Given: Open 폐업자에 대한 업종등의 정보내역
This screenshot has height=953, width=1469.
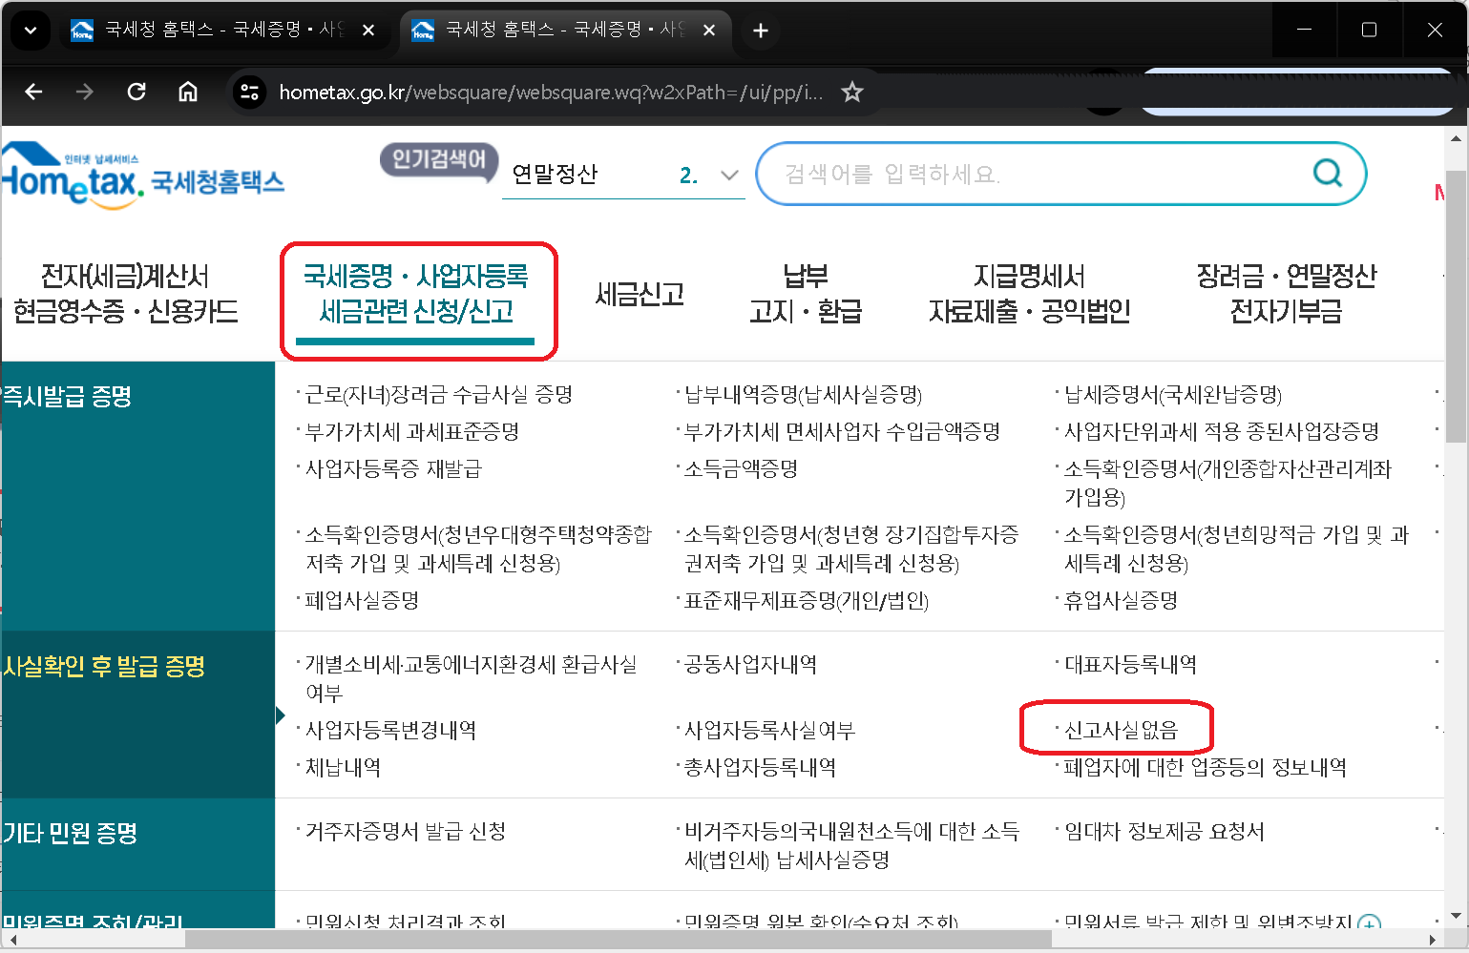Looking at the screenshot, I should (1205, 768).
